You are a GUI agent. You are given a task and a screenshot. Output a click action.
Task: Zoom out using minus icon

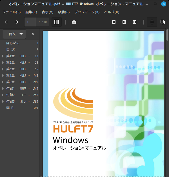click(114, 22)
